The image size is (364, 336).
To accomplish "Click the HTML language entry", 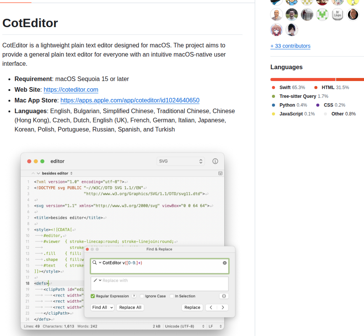I will click(332, 88).
